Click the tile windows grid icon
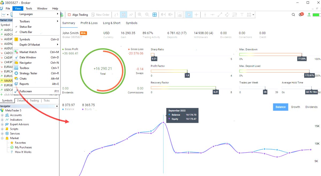Viewport: 321px width, 176px height. 155,15
